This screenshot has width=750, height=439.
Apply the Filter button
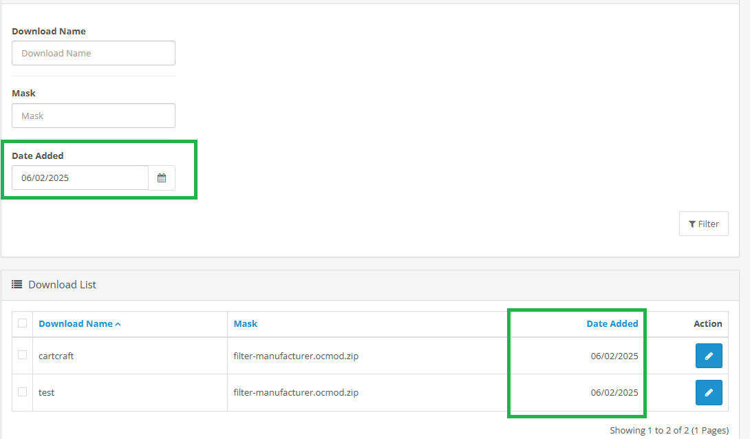click(703, 224)
